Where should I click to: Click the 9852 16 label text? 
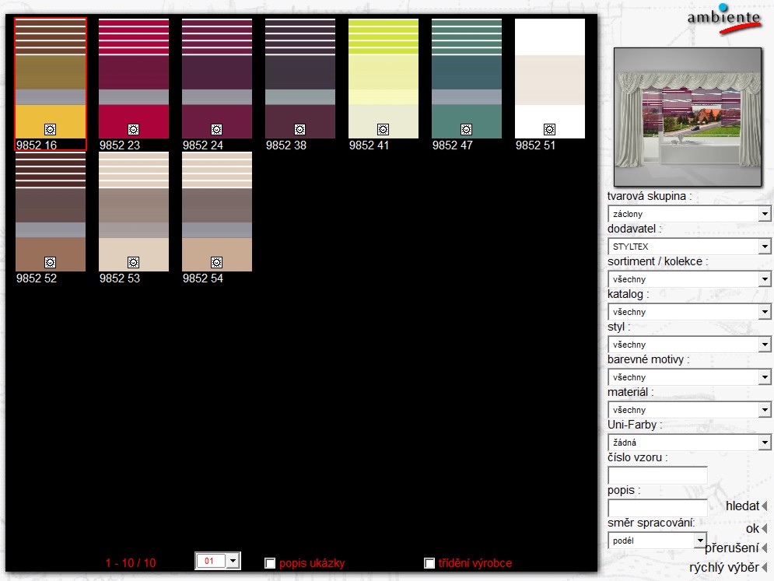pos(36,145)
